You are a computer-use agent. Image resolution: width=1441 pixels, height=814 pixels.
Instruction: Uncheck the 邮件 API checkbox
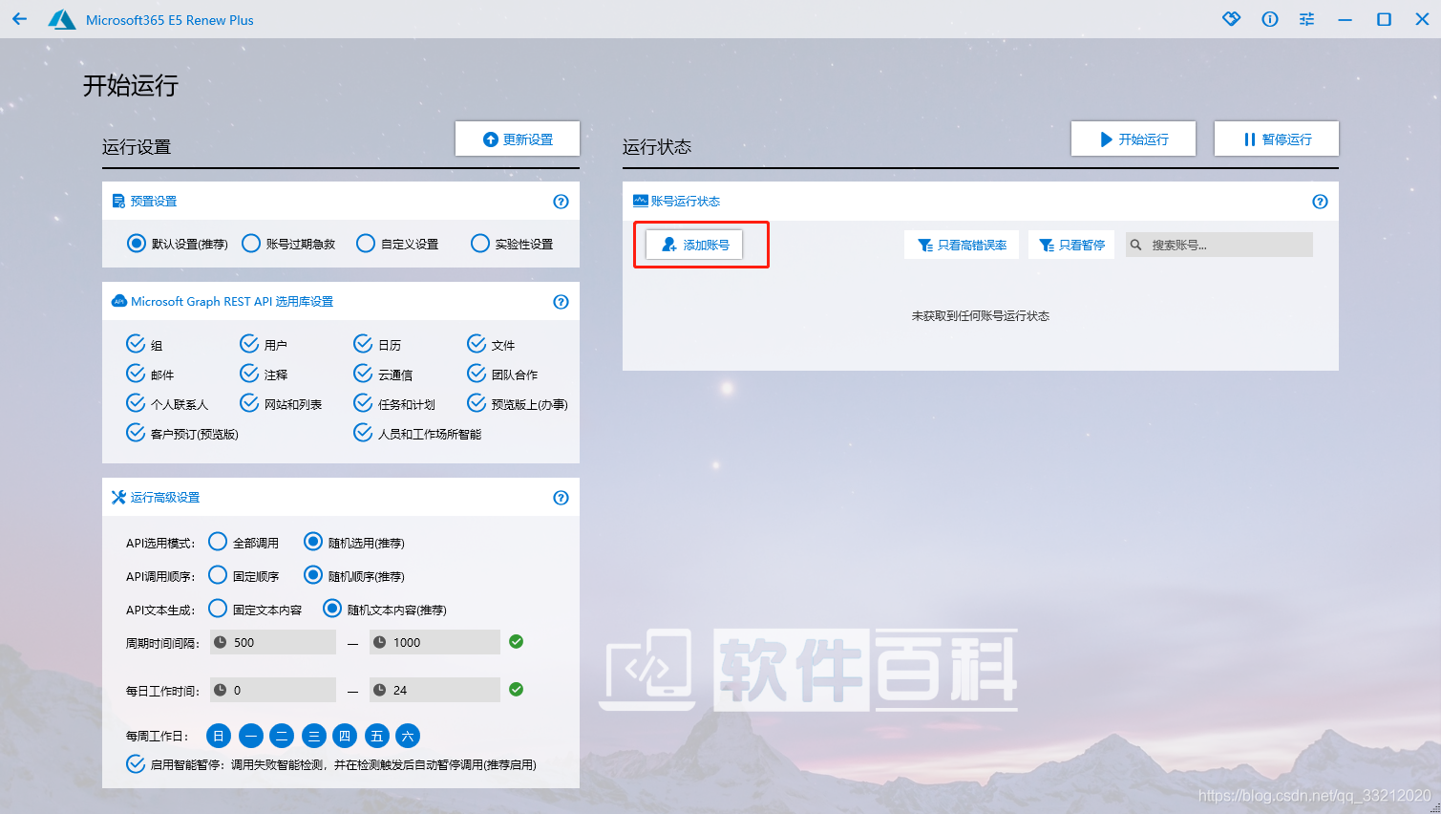(136, 374)
